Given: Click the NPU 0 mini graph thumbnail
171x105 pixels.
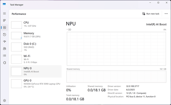Looking at the screenshot, I should (17, 71).
